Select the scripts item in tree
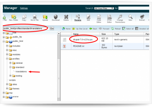Screen dimensions: 152x108 tap(12, 80)
